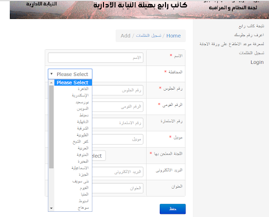Go to Home in the breadcrumb
This screenshot has width=269, height=217.
(x=173, y=36)
